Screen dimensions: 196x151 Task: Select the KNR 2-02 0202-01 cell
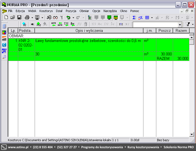click(26, 45)
